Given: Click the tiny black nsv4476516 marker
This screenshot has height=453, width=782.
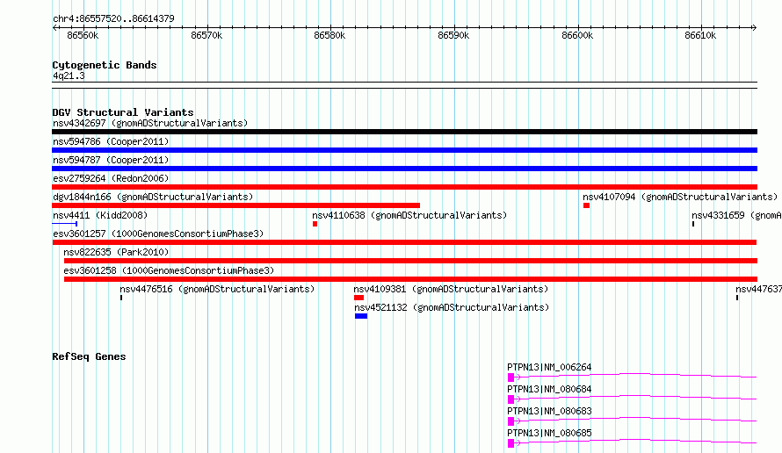Looking at the screenshot, I should tap(121, 298).
